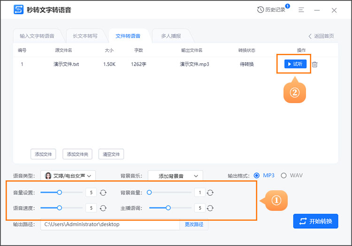Switch to the 输入文字转语音 tab
The image size is (352, 246).
37,36
